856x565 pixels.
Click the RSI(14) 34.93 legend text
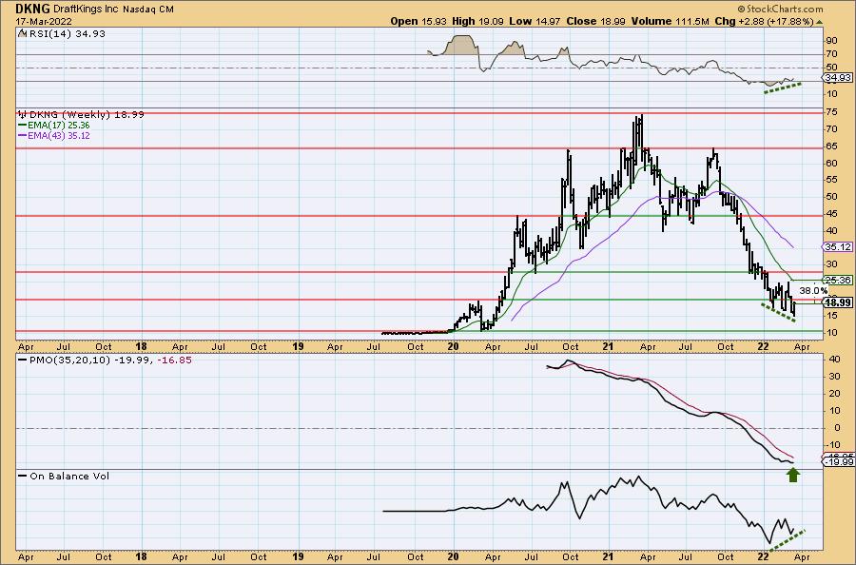pos(67,33)
